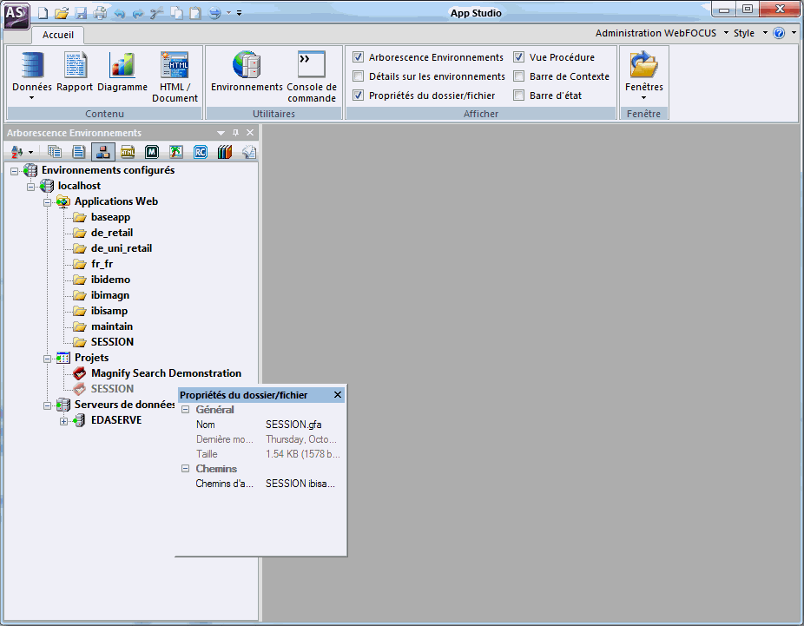Redo the last undone action
804x626 pixels.
[x=138, y=13]
